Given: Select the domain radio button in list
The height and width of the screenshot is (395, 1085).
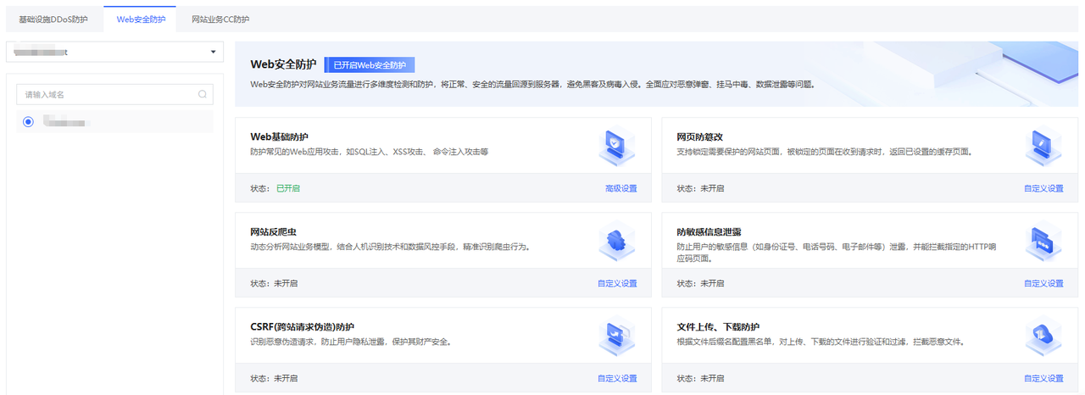Looking at the screenshot, I should click(x=29, y=122).
